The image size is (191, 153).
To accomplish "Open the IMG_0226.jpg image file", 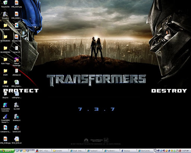I will (16, 4).
